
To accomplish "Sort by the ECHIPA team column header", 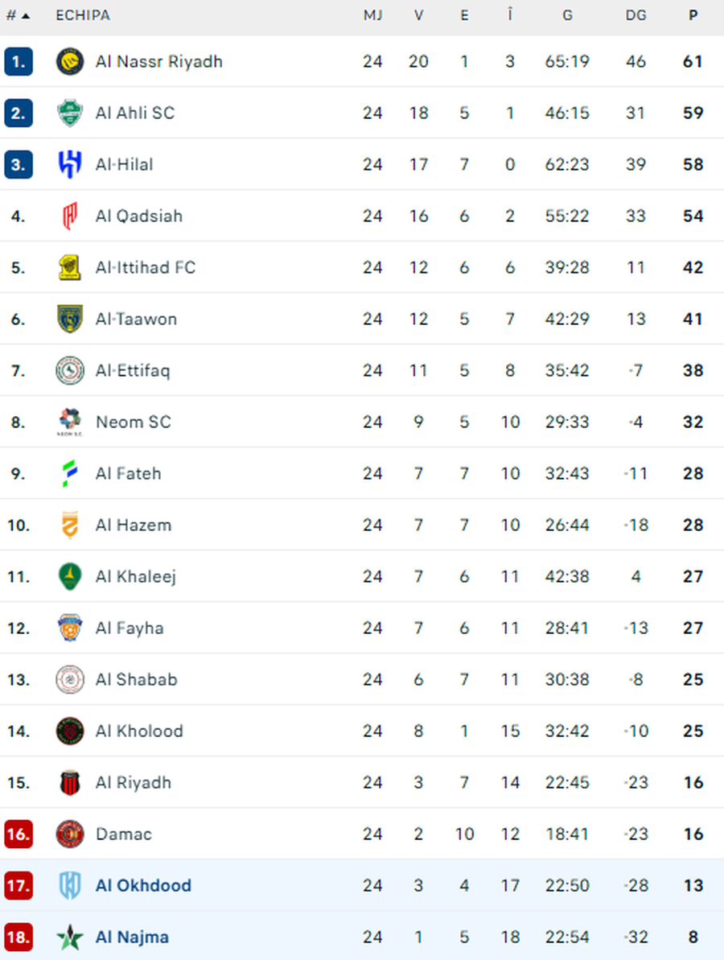I will click(x=83, y=15).
